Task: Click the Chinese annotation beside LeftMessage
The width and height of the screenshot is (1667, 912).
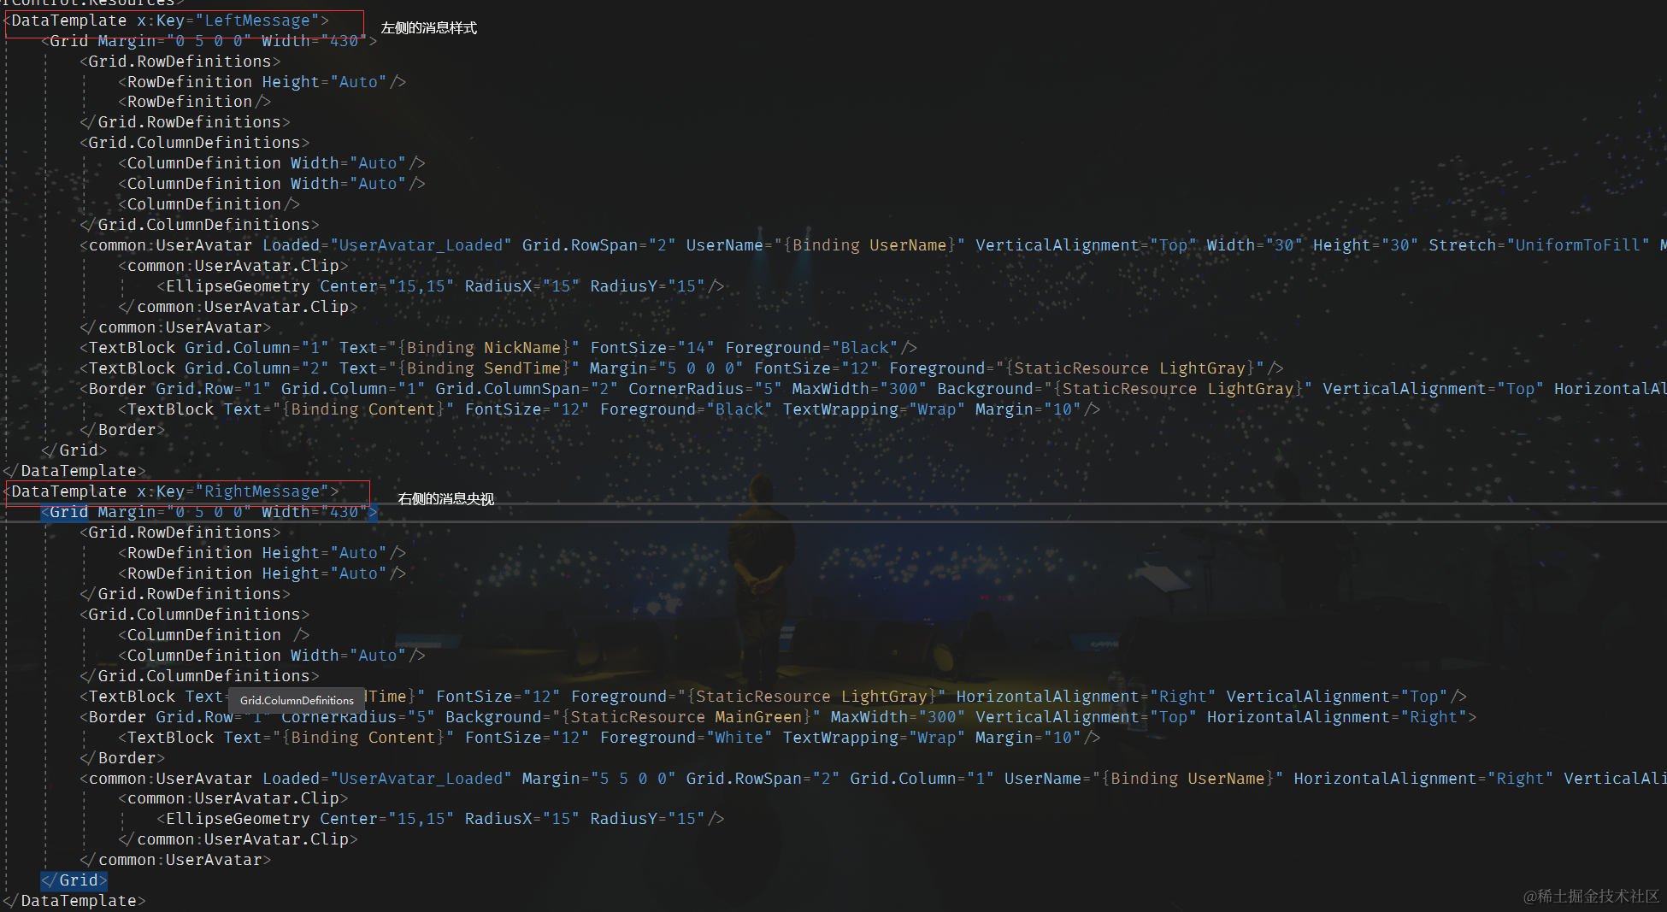Action: 429,28
